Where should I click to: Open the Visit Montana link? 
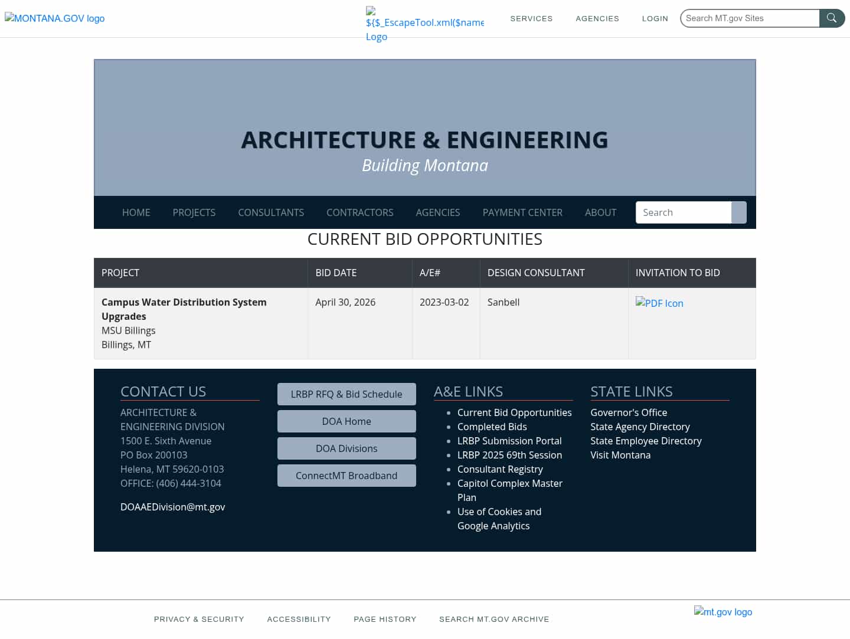(x=620, y=455)
